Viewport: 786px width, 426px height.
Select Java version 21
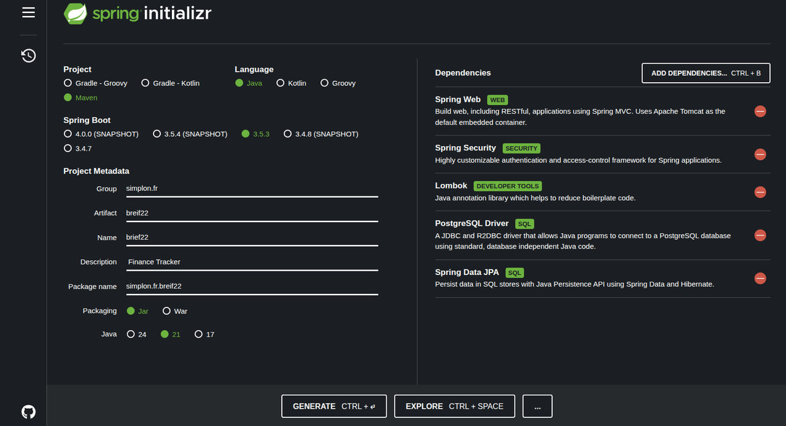171,335
